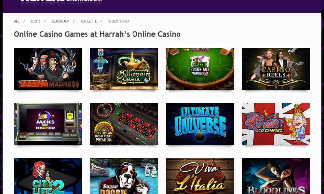
Task: Open the Sugar Doggie slot thumbnail
Action: coord(124,176)
